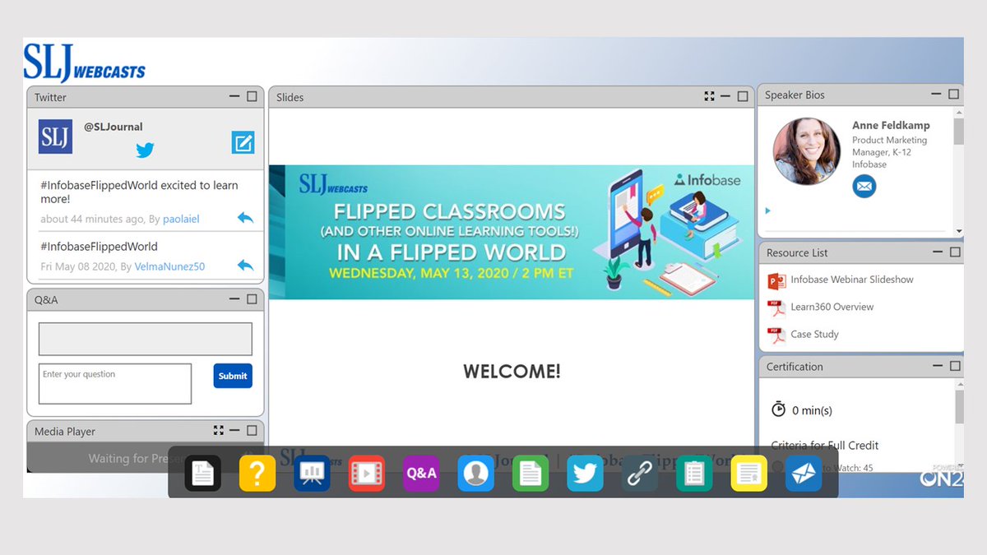Email Anne Feldkamp via envelope icon
Viewport: 987px width, 555px height.
pos(864,187)
